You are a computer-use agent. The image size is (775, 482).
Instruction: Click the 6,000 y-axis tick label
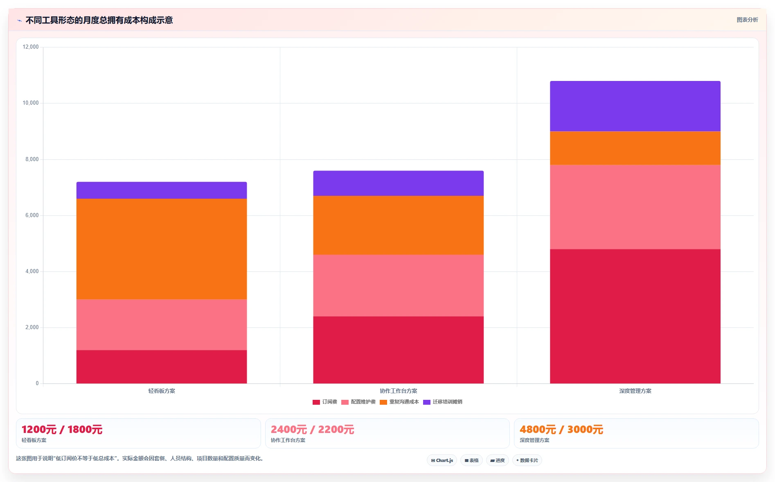[x=32, y=215]
